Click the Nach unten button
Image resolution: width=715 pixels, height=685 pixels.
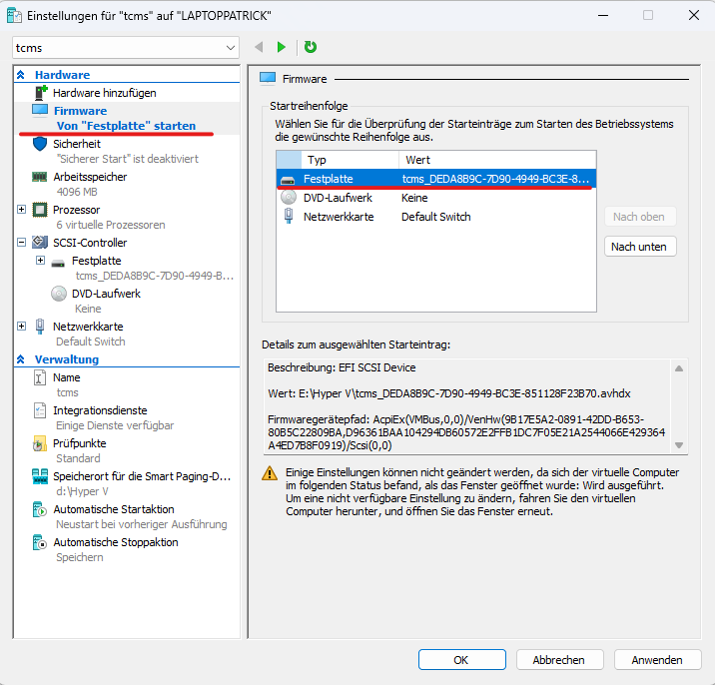click(x=640, y=247)
